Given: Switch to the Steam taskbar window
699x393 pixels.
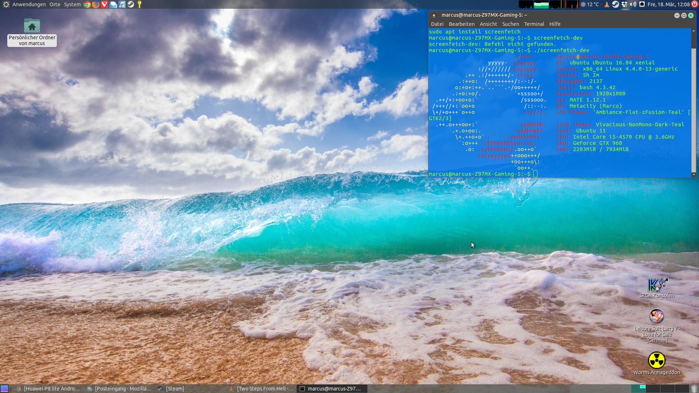Looking at the screenshot, I should pyautogui.click(x=171, y=389).
